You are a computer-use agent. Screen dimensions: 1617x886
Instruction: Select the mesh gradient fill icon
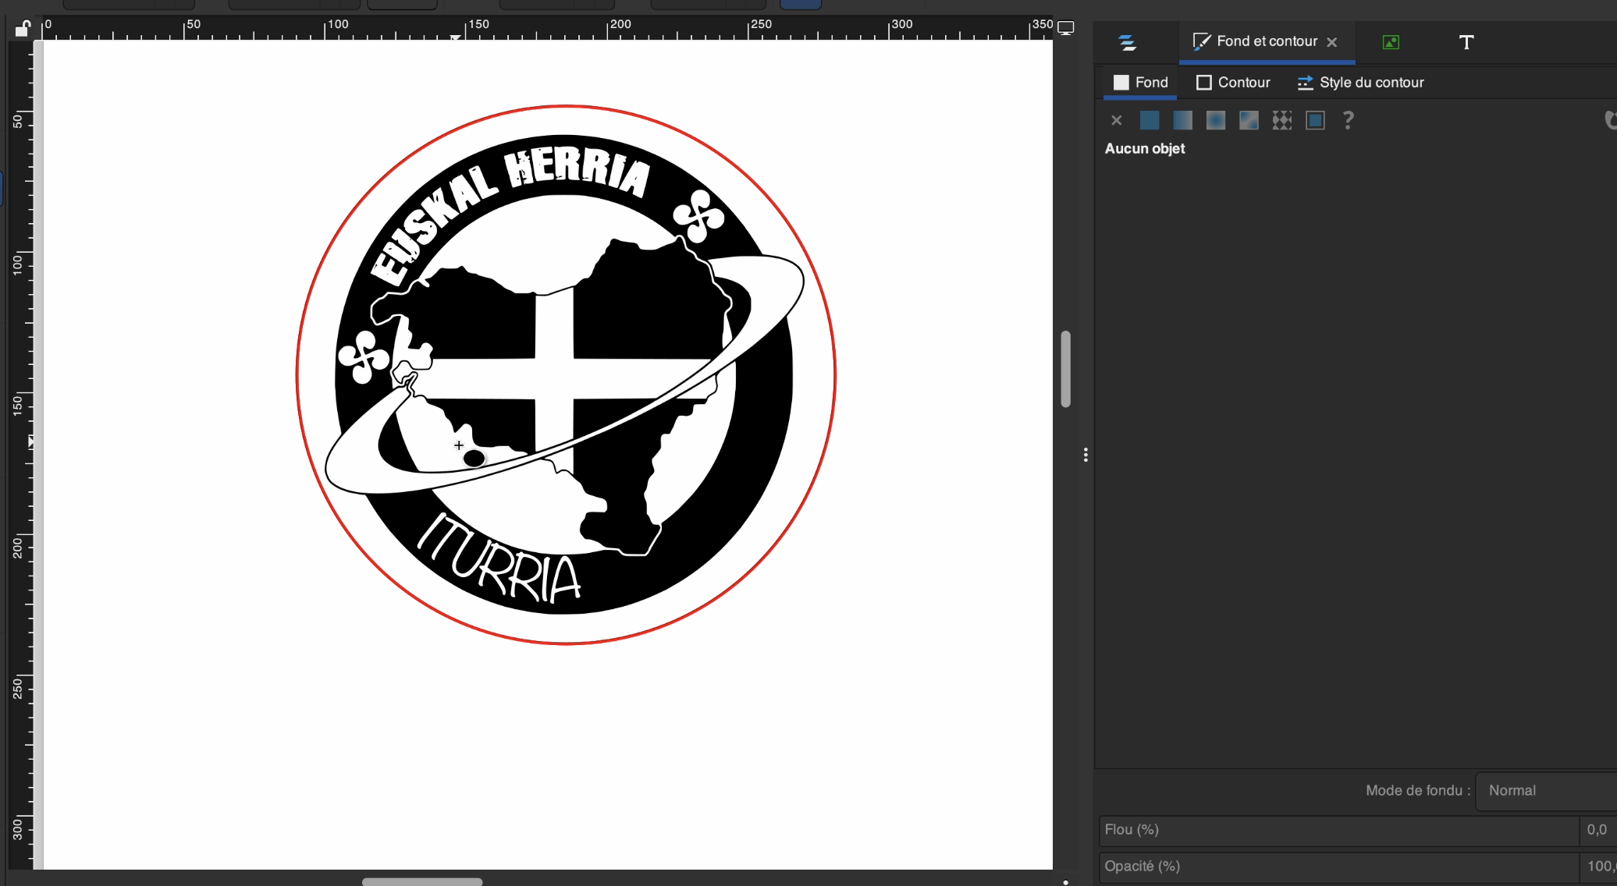(x=1249, y=120)
